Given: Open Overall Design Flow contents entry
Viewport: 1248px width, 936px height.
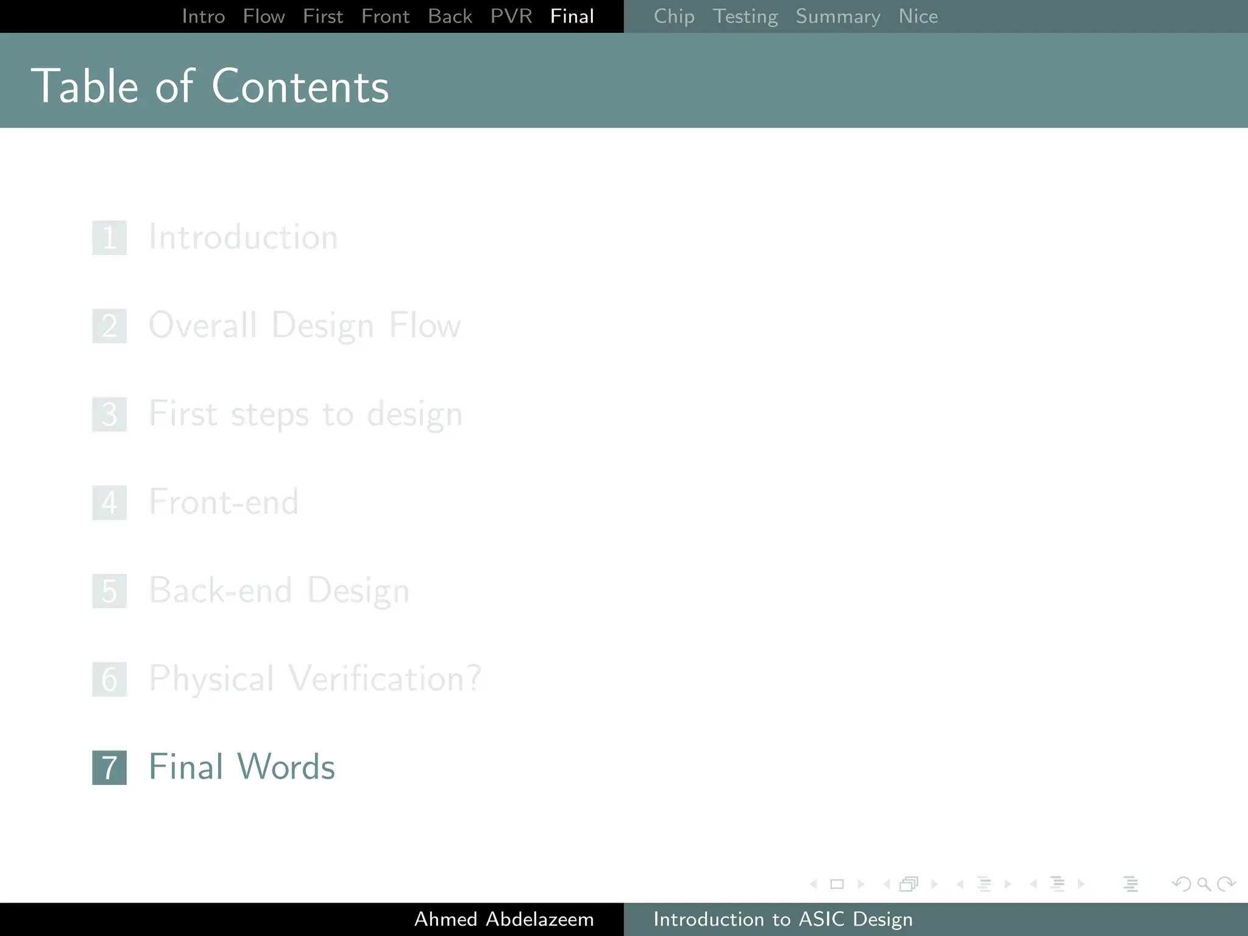Looking at the screenshot, I should tap(305, 325).
